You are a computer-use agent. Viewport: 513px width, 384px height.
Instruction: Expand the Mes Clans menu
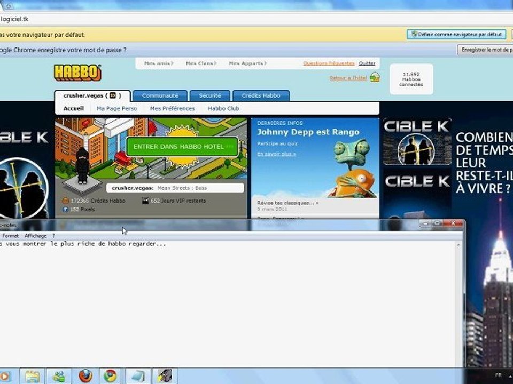coord(201,63)
